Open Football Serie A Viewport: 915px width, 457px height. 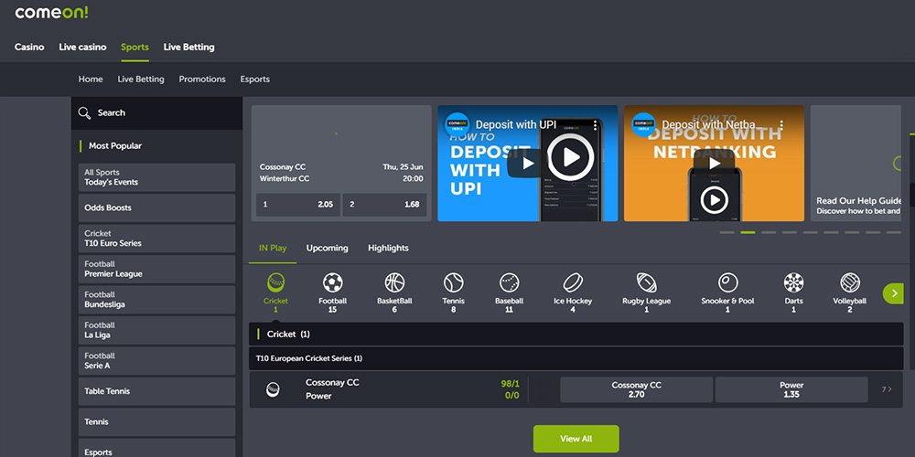tap(156, 361)
